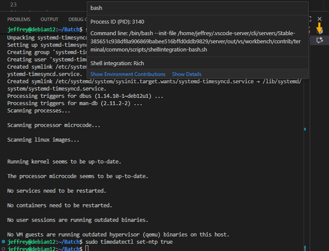
Task: Click the terminal icon under the orange arrow
Action: coord(319,30)
